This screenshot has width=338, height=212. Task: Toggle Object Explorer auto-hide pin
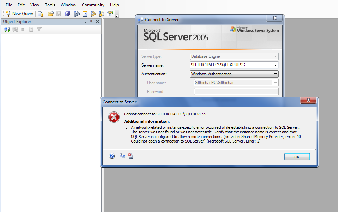91,22
